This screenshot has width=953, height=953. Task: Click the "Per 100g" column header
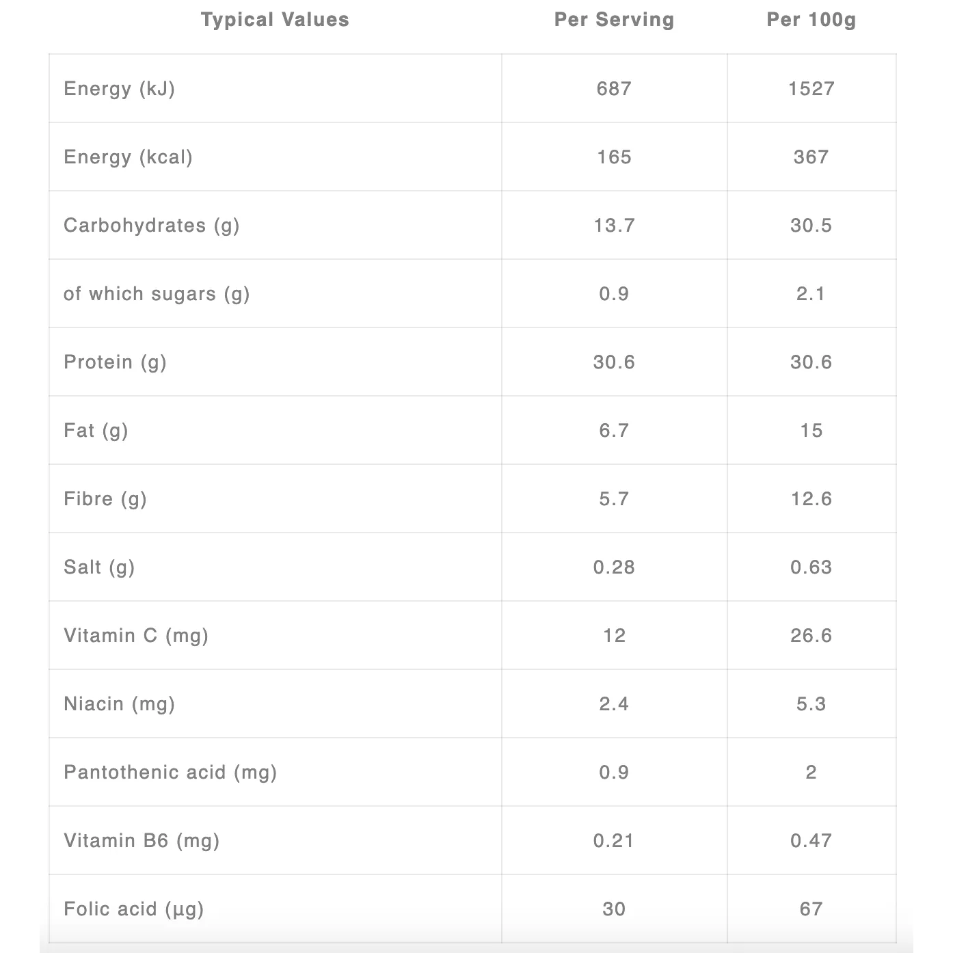(811, 20)
